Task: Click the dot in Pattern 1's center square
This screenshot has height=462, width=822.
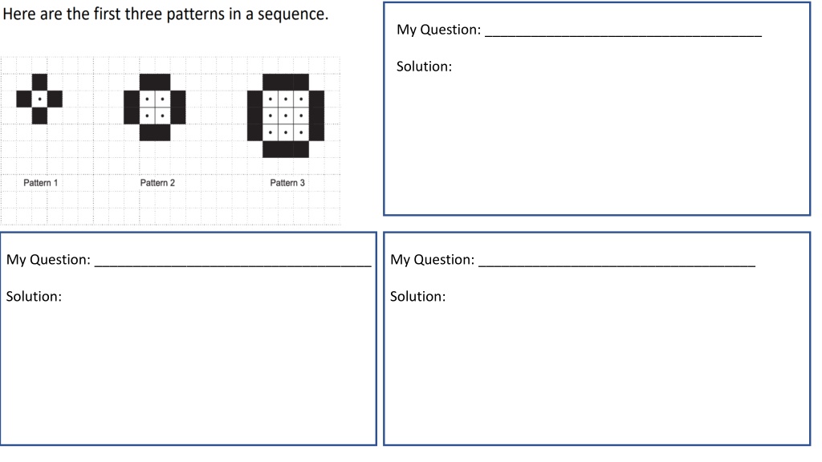Action: coord(39,99)
